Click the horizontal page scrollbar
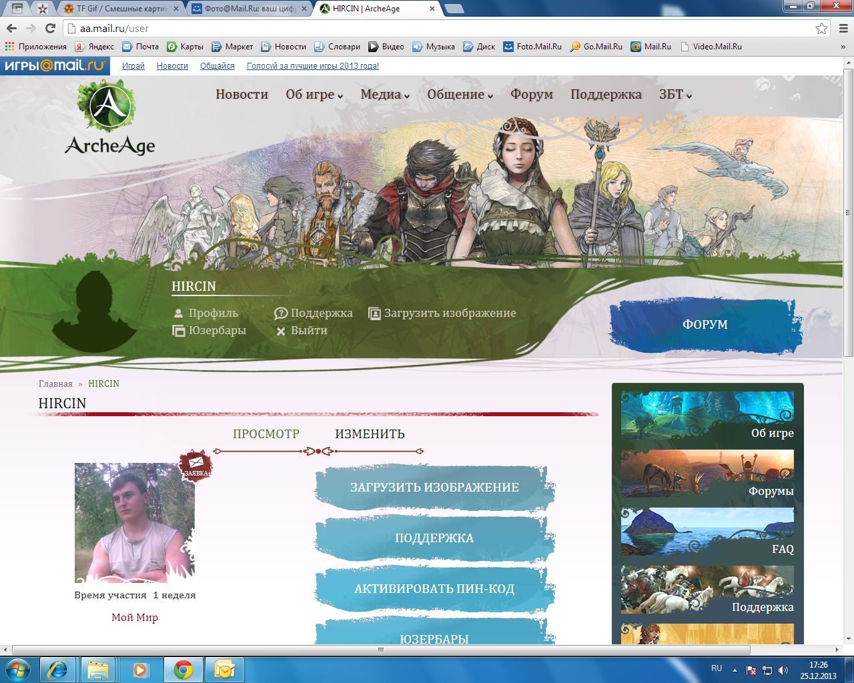This screenshot has width=854, height=683. (381, 650)
